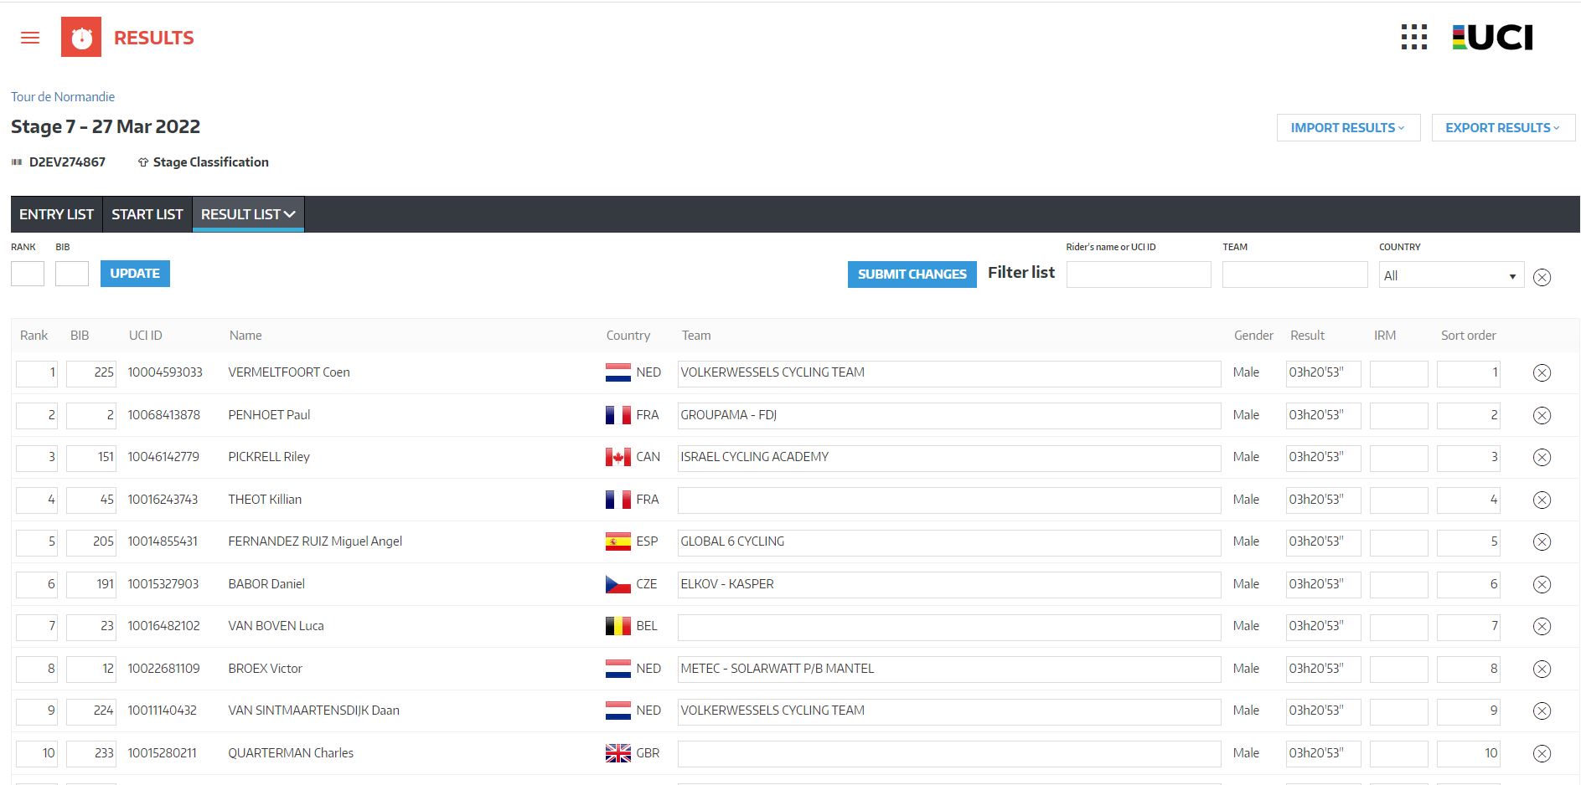Viewport: 1581px width, 785px height.
Task: Edit the team field GROUPAMA - FDJ
Action: tap(949, 416)
